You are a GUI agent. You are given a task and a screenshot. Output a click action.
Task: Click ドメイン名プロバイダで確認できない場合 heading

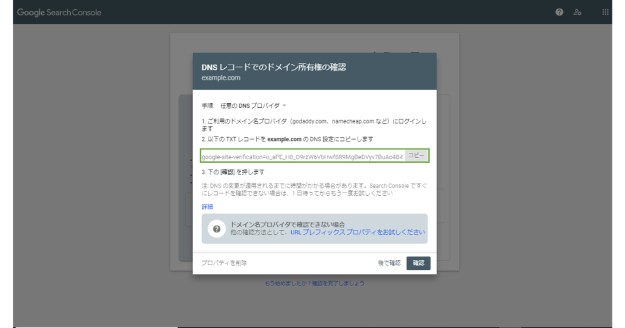pyautogui.click(x=287, y=224)
